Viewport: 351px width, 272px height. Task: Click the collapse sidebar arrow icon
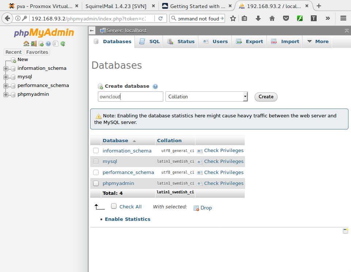(x=92, y=30)
